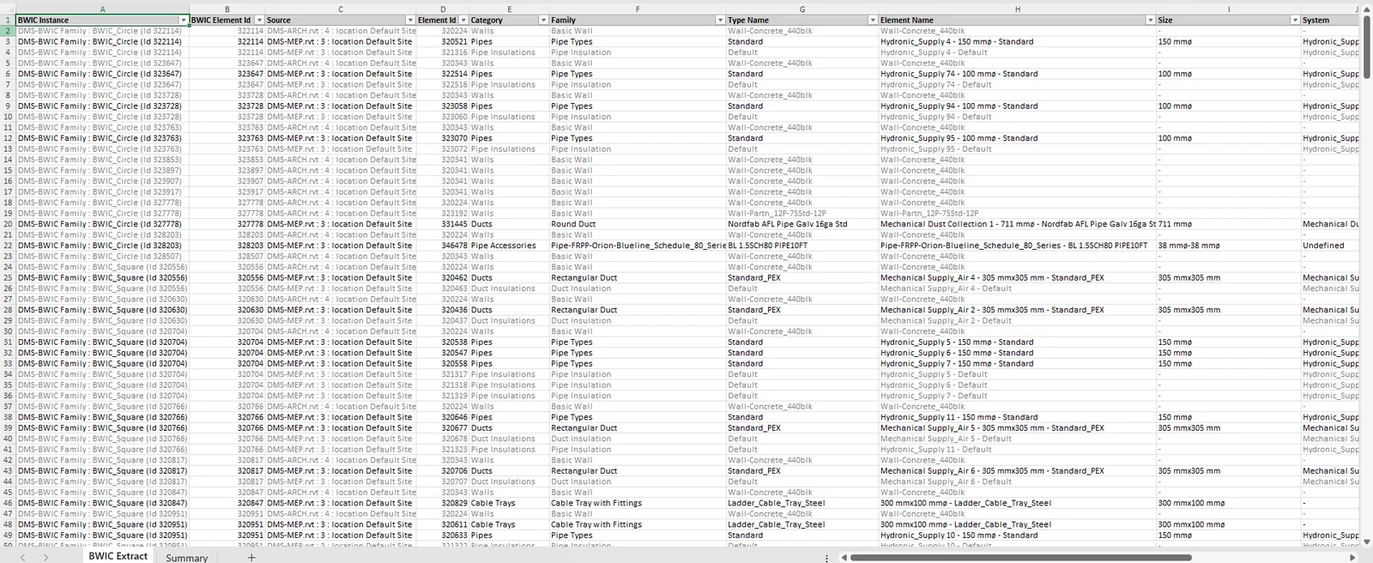The image size is (1373, 563).
Task: Select the entire sheet via corner box
Action: 8,9
